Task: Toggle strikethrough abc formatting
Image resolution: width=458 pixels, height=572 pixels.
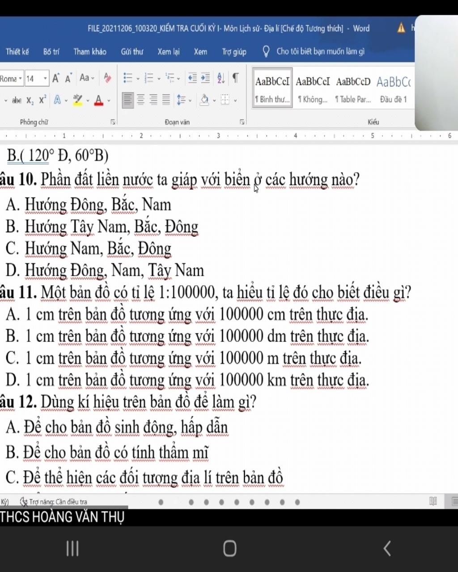Action: click(x=16, y=100)
